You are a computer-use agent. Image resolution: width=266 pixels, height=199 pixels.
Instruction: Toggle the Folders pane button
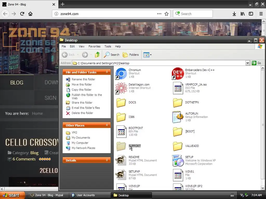tap(131, 55)
